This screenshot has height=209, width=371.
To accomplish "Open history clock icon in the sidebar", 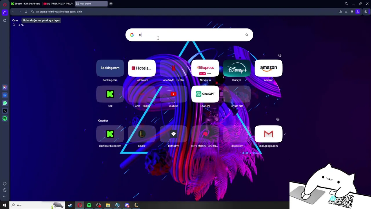I will [5, 190].
